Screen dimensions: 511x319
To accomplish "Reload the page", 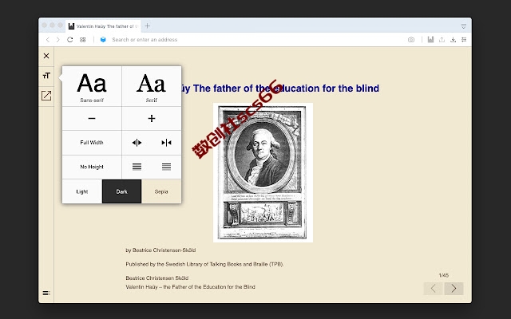I will [69, 40].
